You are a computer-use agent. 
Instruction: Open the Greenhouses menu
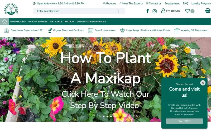pos(18,22)
